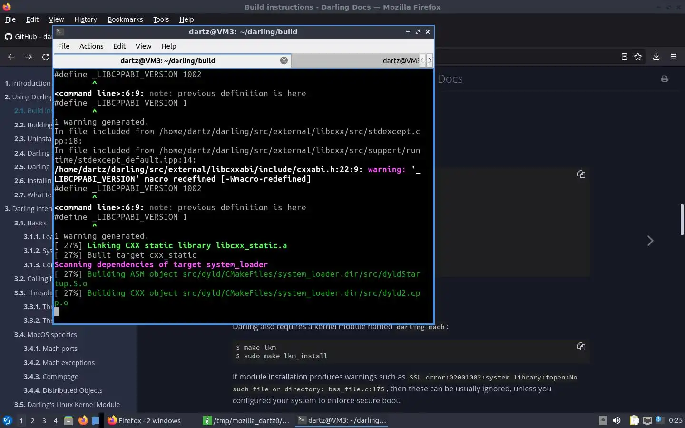Switch to the second terminal tab dartz@VM

coord(354,60)
